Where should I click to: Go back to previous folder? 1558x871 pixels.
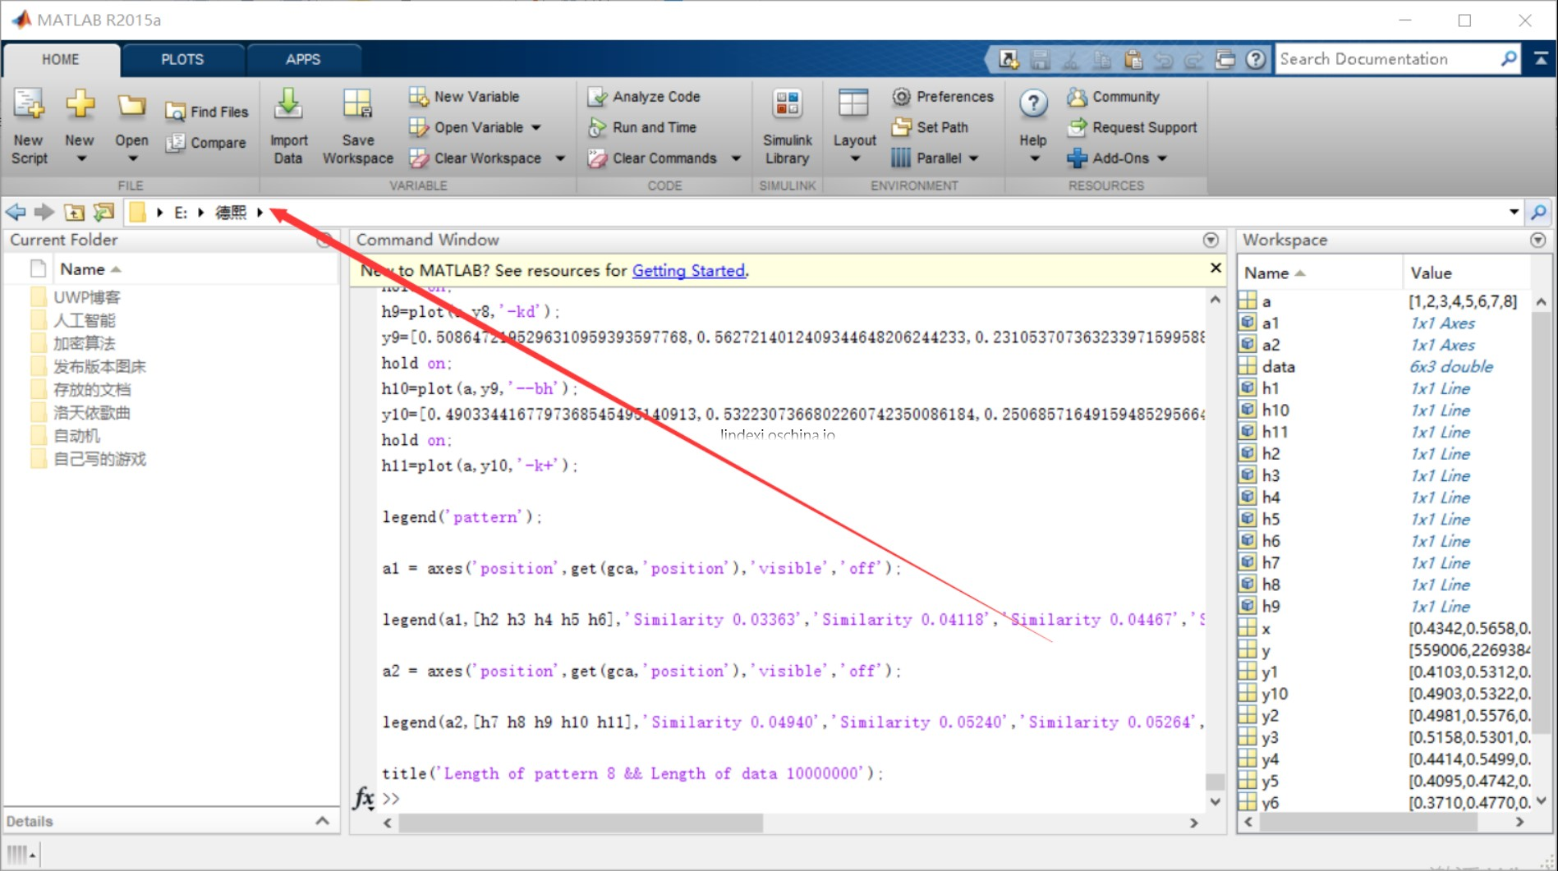16,213
